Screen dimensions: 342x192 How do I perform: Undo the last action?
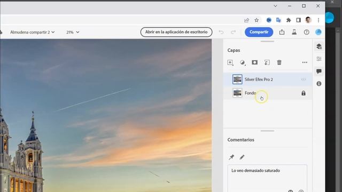point(221,32)
